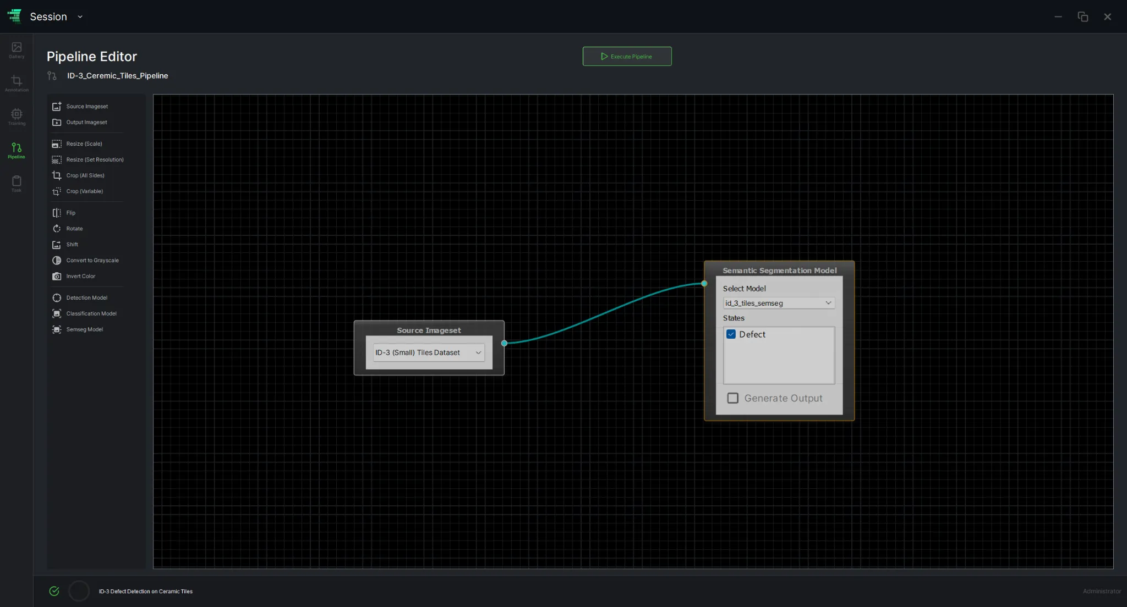
Task: Select the Convert to Grayscale icon
Action: coord(57,261)
